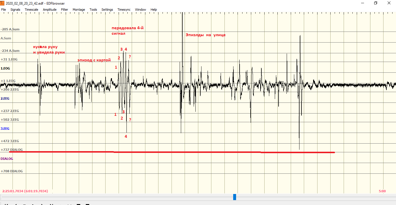The image size is (396, 205).
Task: Open the Montage menu
Action: click(x=79, y=10)
